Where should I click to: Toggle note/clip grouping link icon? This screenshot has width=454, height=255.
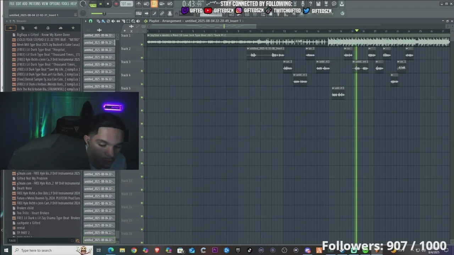pyautogui.click(x=162, y=13)
